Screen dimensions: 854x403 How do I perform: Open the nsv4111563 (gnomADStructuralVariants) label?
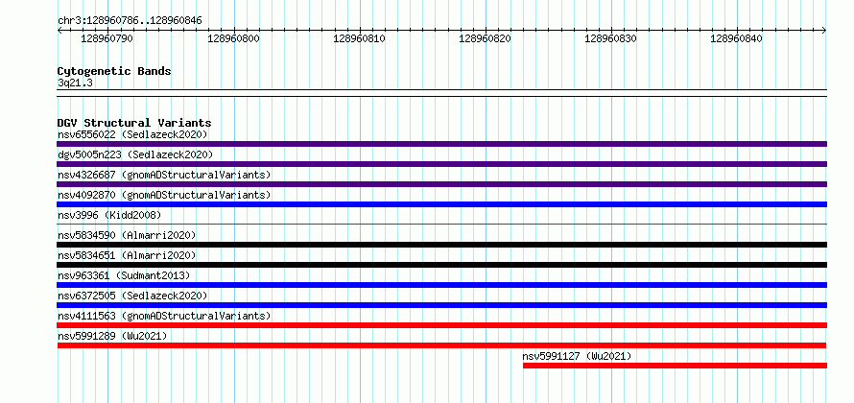coord(164,316)
